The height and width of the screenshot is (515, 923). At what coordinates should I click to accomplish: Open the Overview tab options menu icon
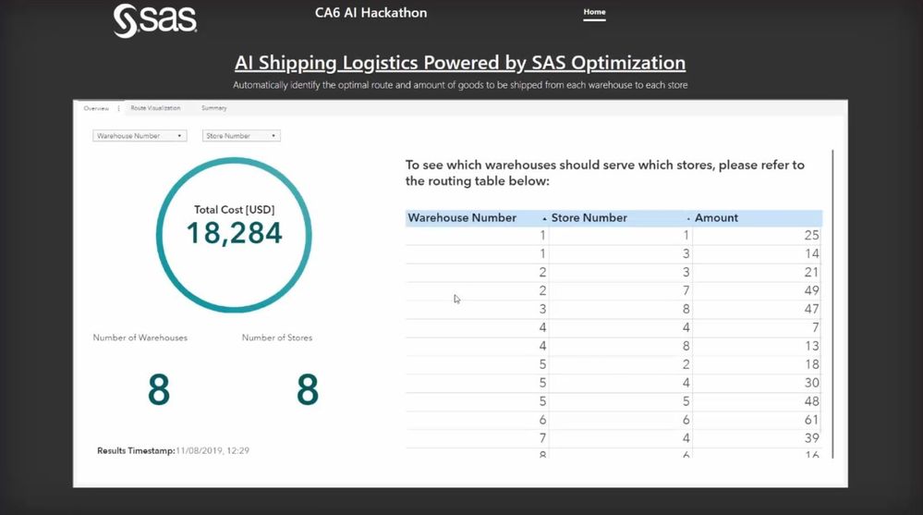pos(118,108)
